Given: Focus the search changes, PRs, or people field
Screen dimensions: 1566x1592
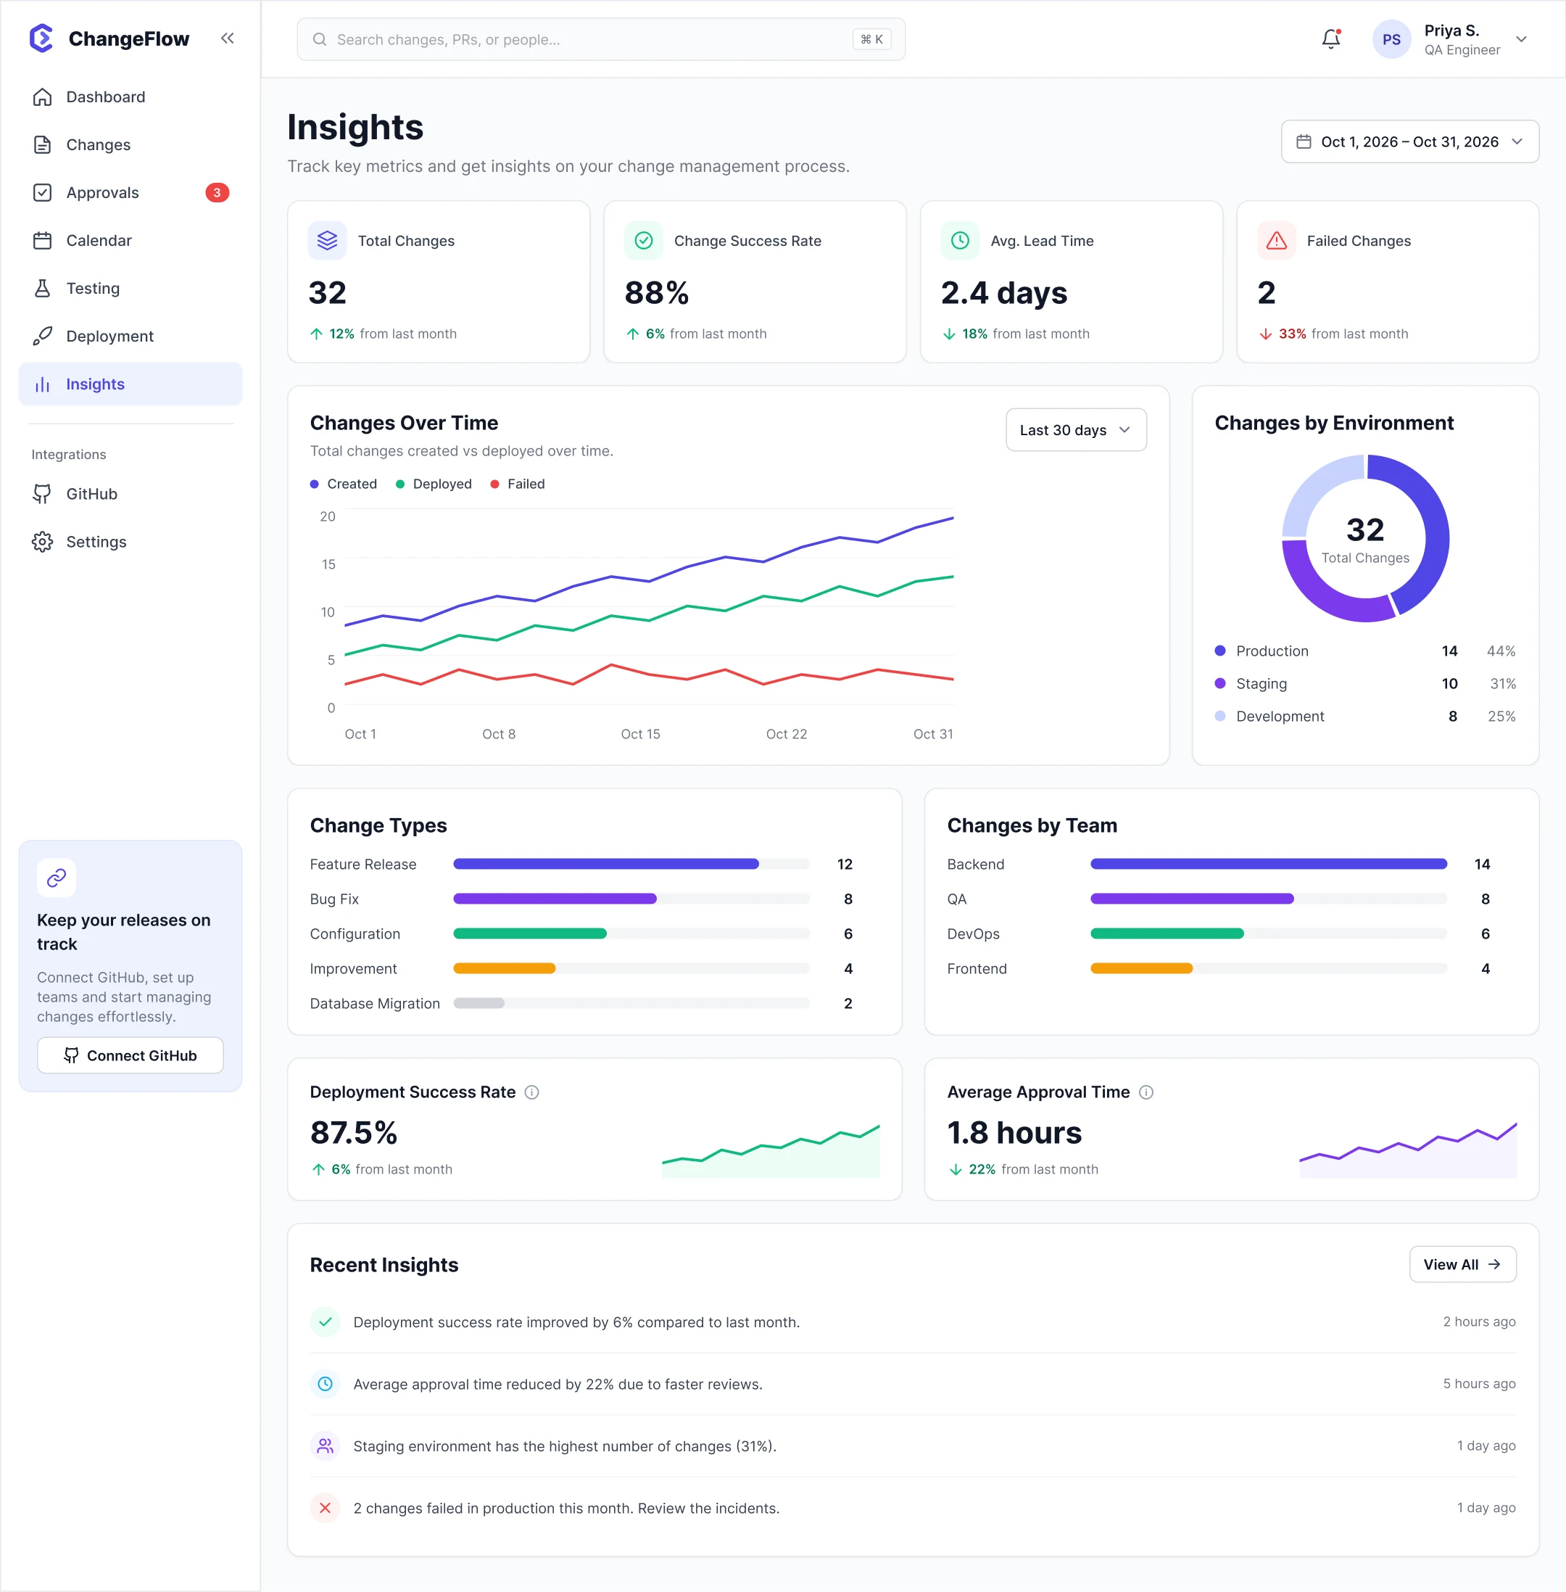Looking at the screenshot, I should [x=601, y=39].
